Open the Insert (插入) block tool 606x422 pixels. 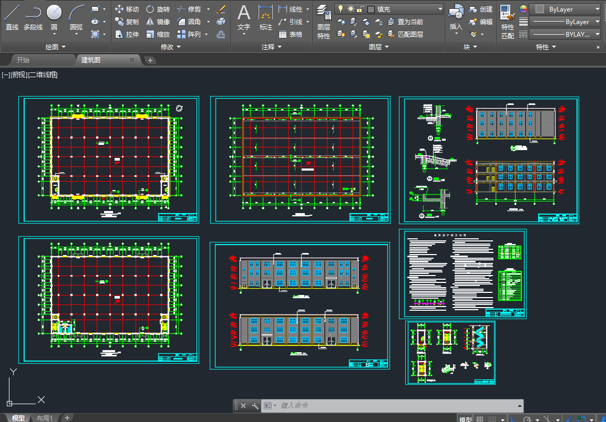pyautogui.click(x=456, y=17)
